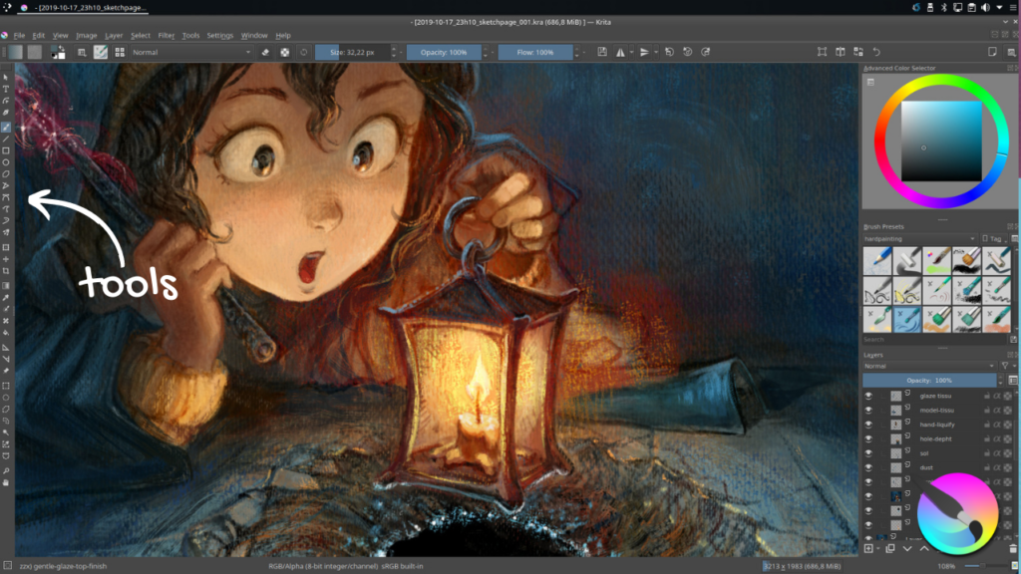Viewport: 1021px width, 574px height.
Task: Select the Elliptical Selection tool
Action: point(6,397)
